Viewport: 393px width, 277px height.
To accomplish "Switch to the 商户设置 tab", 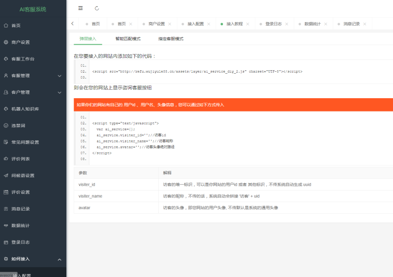I will 156,24.
